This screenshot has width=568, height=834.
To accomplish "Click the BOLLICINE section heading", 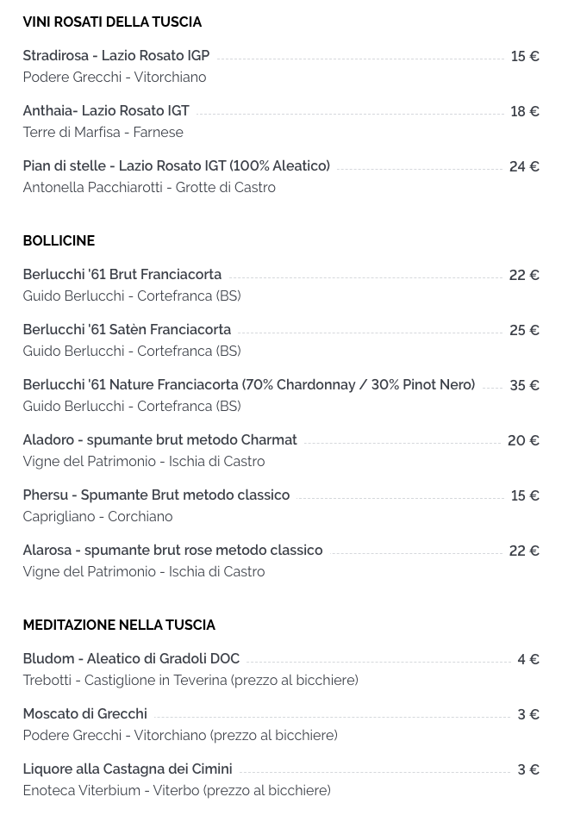I will point(59,240).
